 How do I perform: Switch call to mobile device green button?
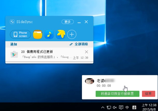pyautogui.click(x=117, y=94)
